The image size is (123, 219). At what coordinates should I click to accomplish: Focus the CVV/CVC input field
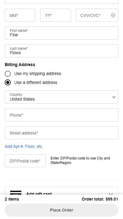(x=97, y=15)
